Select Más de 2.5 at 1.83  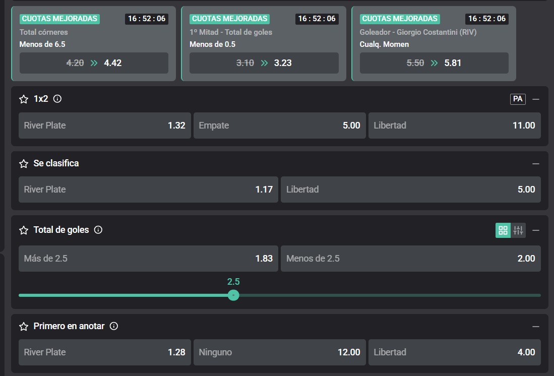148,259
